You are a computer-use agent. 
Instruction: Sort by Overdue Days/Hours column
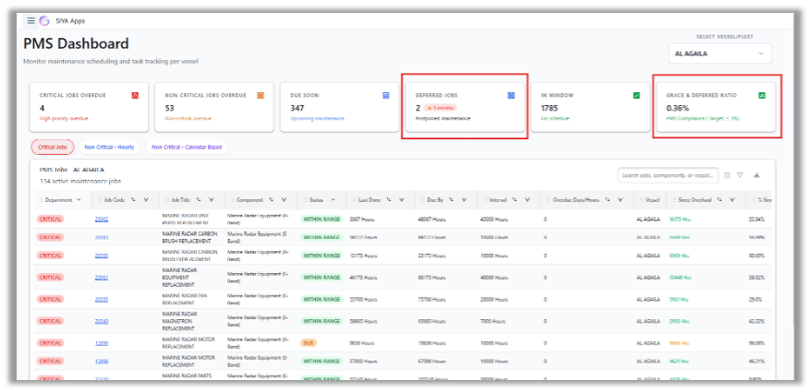point(608,200)
